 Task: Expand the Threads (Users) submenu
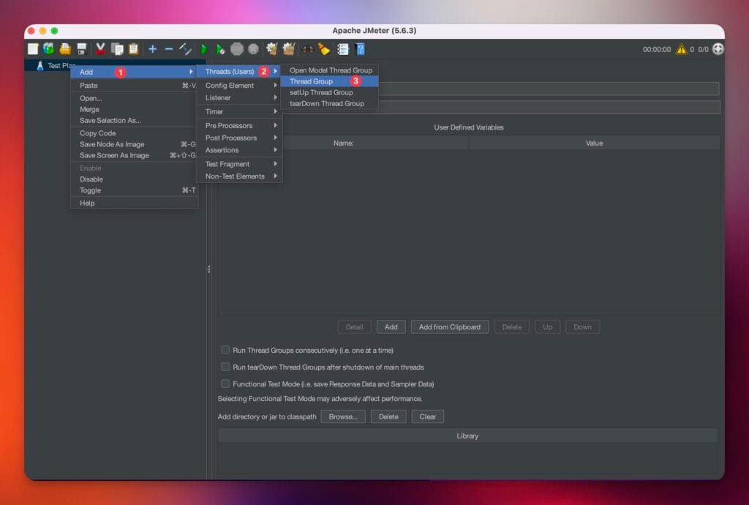(x=239, y=71)
